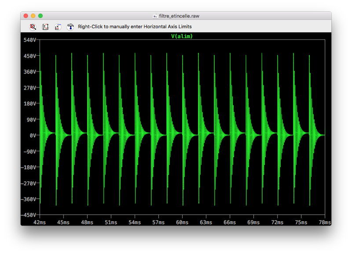
Task: Click the 78ms label on the horizontal axis
Action: coord(324,223)
